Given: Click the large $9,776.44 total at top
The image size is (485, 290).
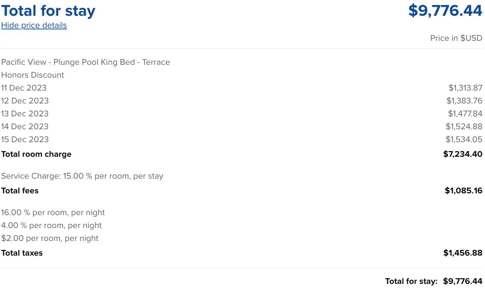Looking at the screenshot, I should 445,11.
